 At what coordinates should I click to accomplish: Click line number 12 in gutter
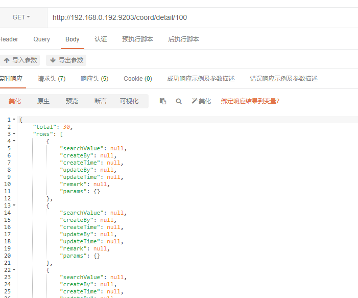[7, 198]
